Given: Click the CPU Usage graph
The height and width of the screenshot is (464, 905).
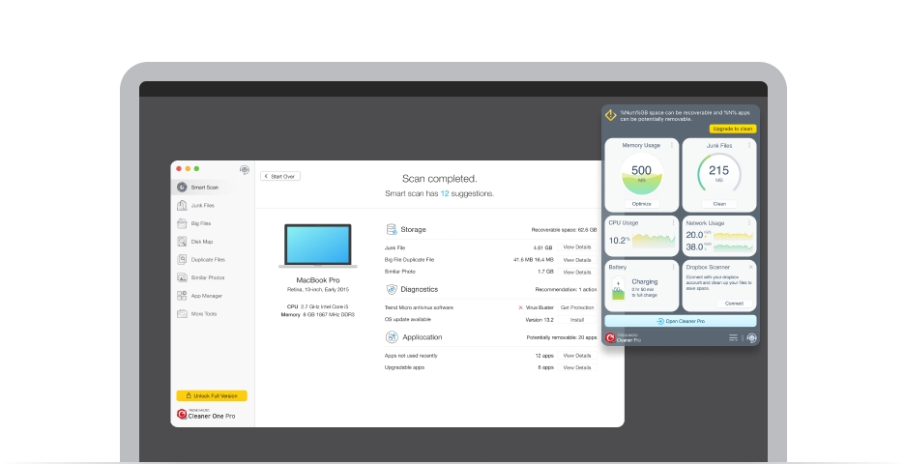Looking at the screenshot, I should (654, 240).
